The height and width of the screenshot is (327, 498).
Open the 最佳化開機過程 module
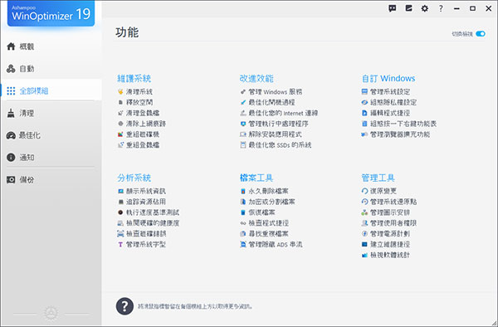[271, 102]
